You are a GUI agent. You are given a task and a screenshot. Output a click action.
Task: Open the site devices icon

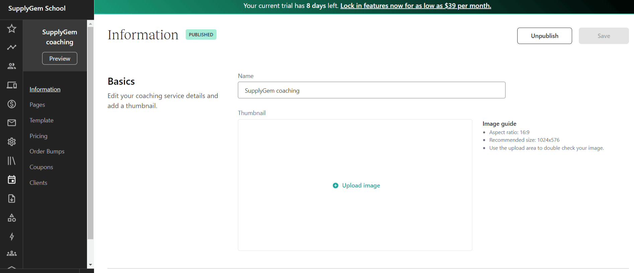(x=12, y=85)
